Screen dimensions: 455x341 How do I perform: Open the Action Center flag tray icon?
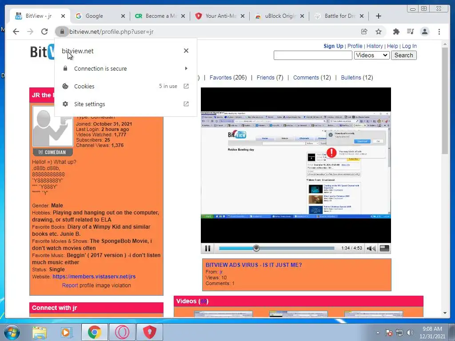(389, 333)
